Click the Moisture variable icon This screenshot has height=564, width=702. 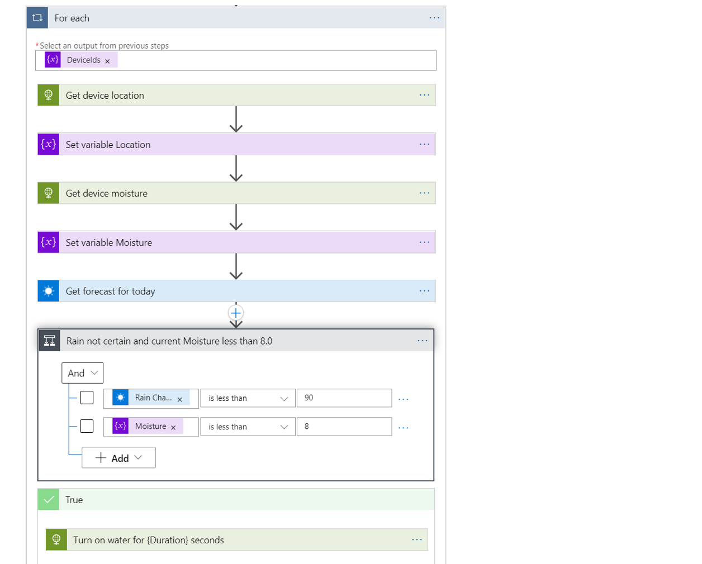coord(120,426)
